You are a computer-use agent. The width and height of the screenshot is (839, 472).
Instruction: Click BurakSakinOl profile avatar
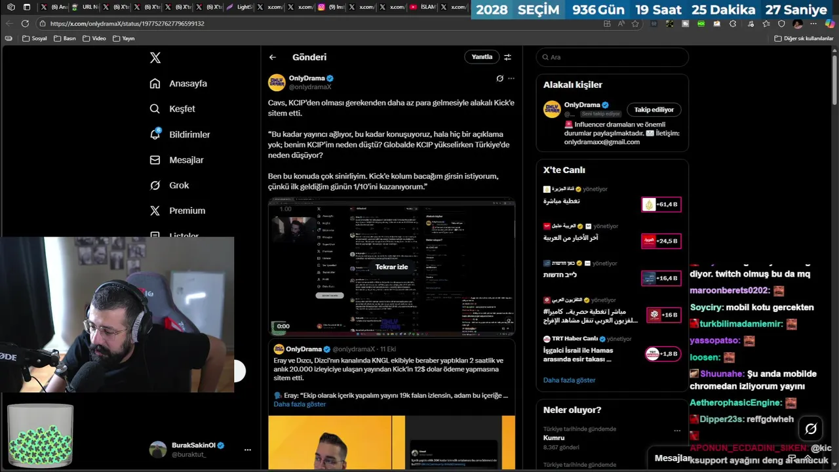tap(158, 449)
